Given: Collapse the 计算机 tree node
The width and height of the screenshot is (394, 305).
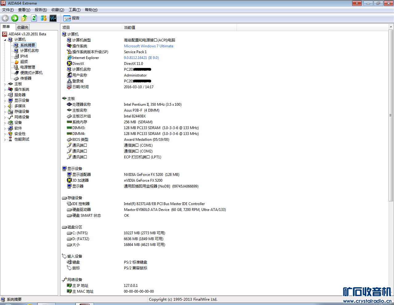Looking at the screenshot, I should coord(5,40).
